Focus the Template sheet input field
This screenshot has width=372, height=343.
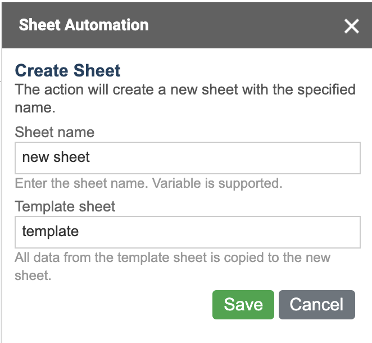tap(188, 232)
